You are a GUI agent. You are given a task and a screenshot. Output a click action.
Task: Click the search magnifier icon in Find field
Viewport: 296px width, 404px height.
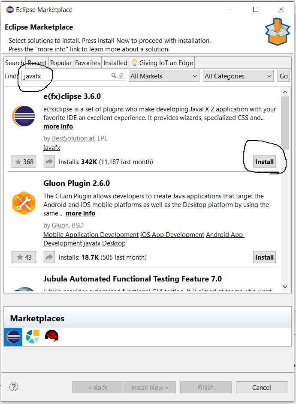click(x=114, y=76)
